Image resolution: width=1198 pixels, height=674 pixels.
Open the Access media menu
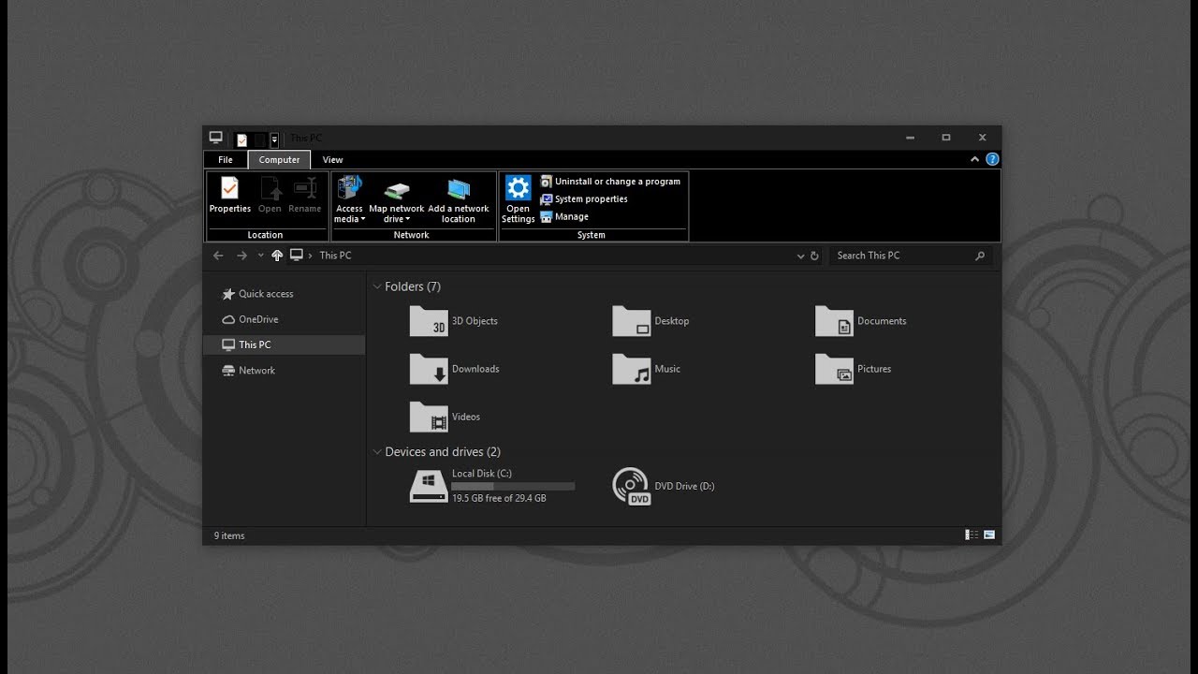(x=349, y=198)
